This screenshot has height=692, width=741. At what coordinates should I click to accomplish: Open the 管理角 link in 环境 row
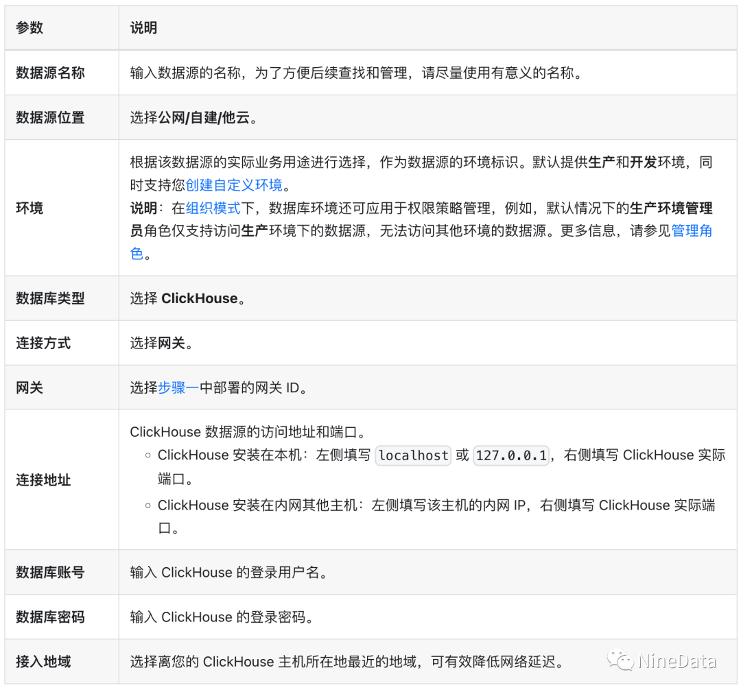[x=692, y=231]
